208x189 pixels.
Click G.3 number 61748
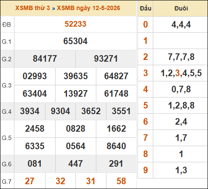pyautogui.click(x=116, y=94)
